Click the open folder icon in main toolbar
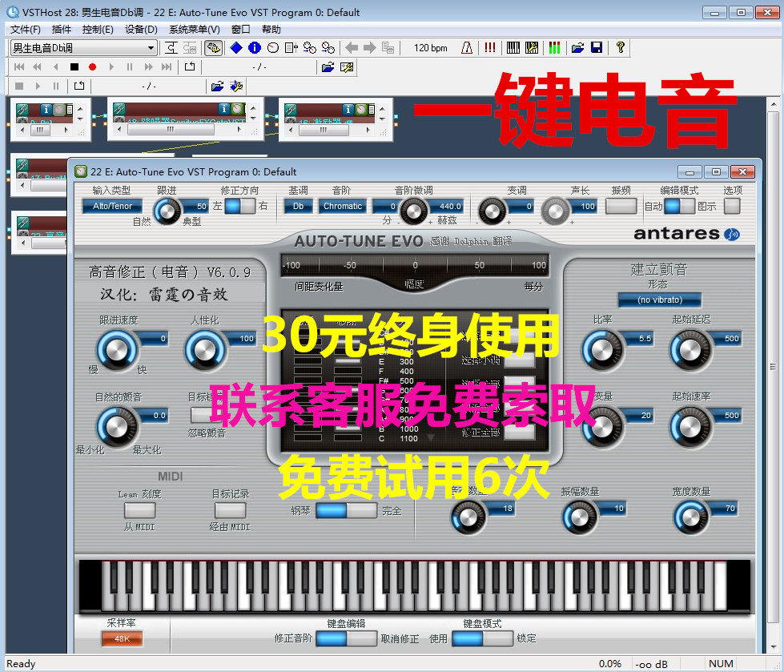784x672 pixels. [578, 48]
